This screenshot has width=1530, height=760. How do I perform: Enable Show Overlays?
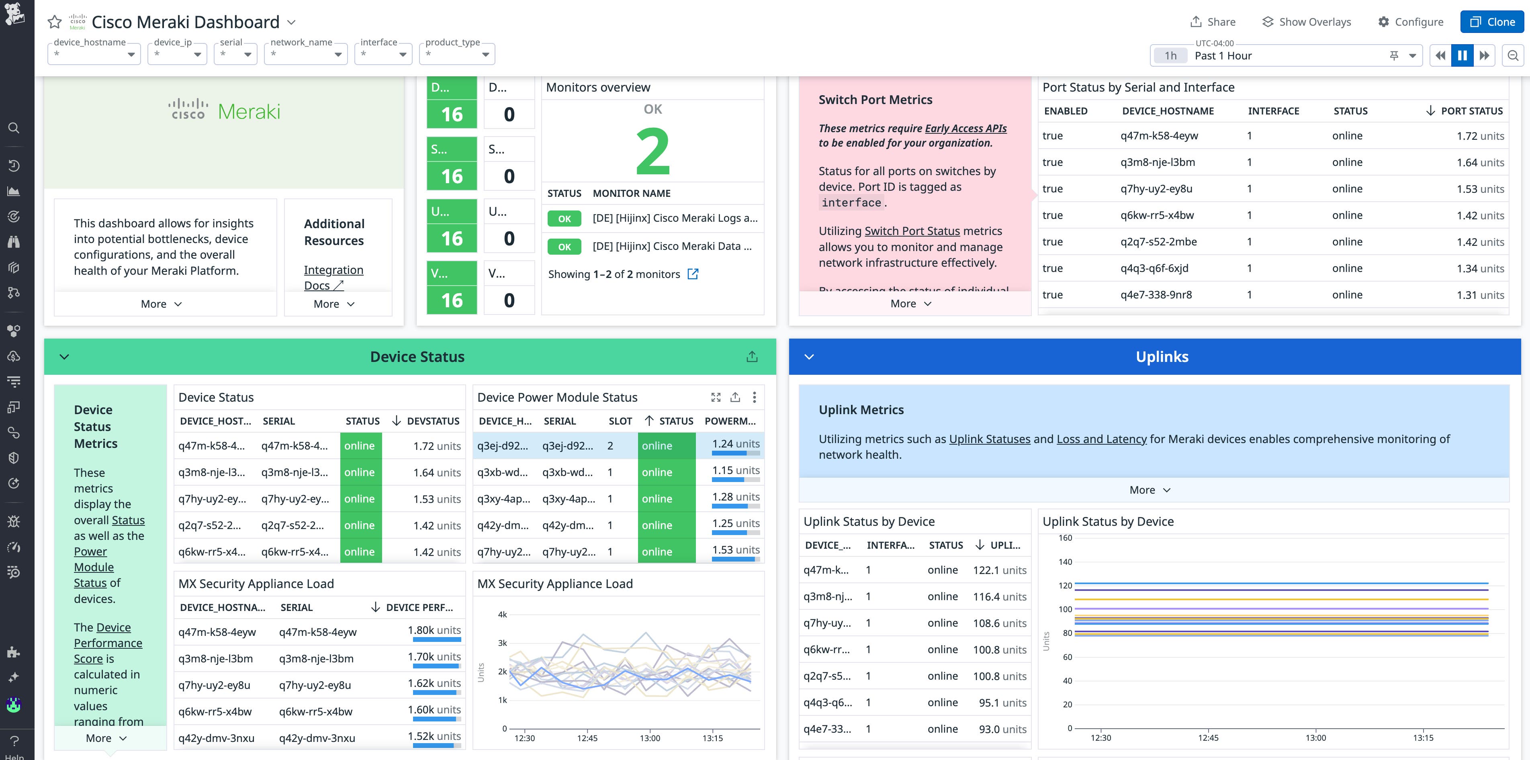pyautogui.click(x=1306, y=21)
